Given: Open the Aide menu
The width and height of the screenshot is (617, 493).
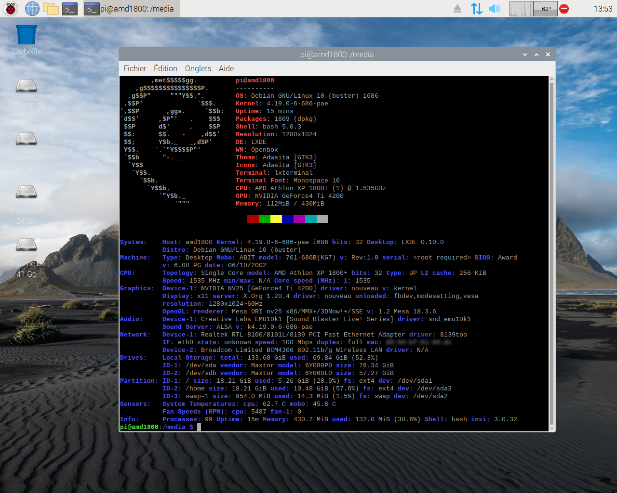Looking at the screenshot, I should [x=226, y=68].
